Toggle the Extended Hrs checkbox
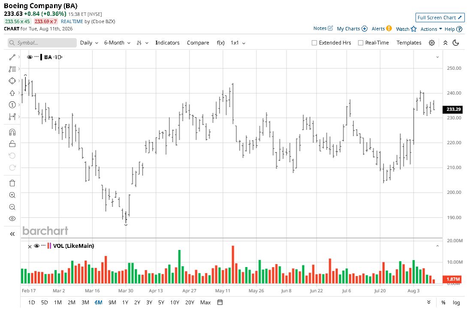473x309 pixels. click(314, 43)
